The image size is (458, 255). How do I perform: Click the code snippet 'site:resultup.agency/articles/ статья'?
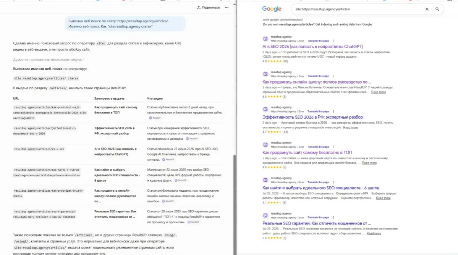click(46, 78)
